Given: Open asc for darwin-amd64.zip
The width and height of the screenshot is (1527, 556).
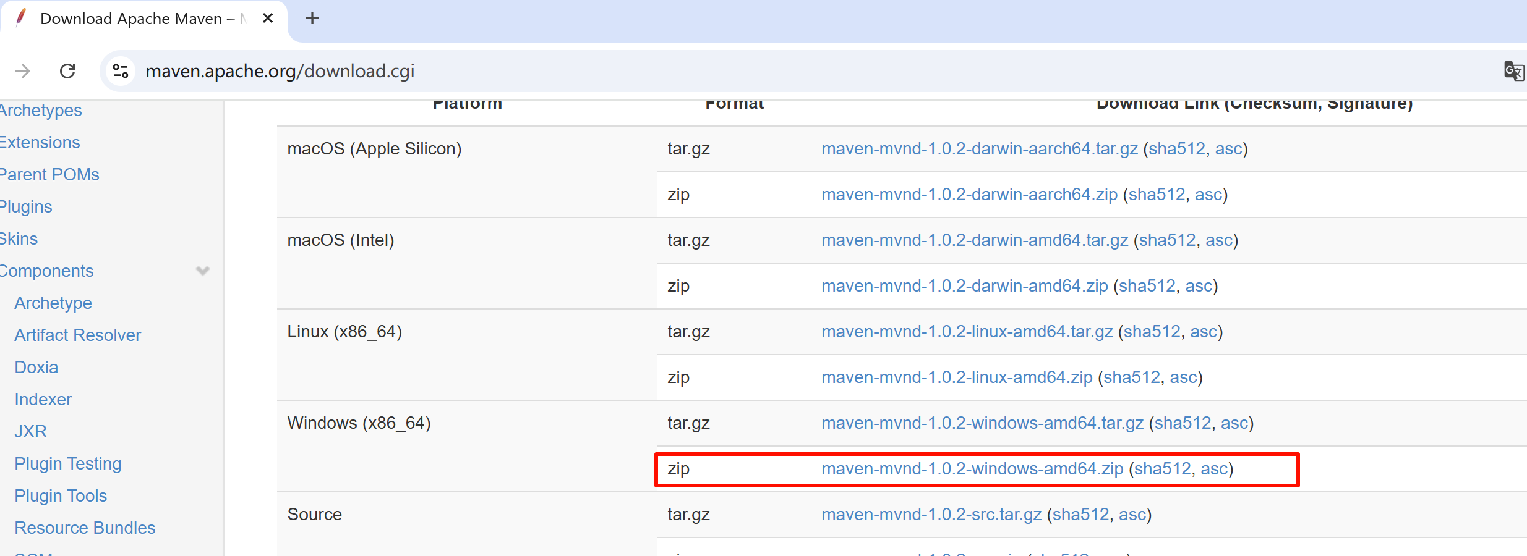Looking at the screenshot, I should click(1199, 286).
